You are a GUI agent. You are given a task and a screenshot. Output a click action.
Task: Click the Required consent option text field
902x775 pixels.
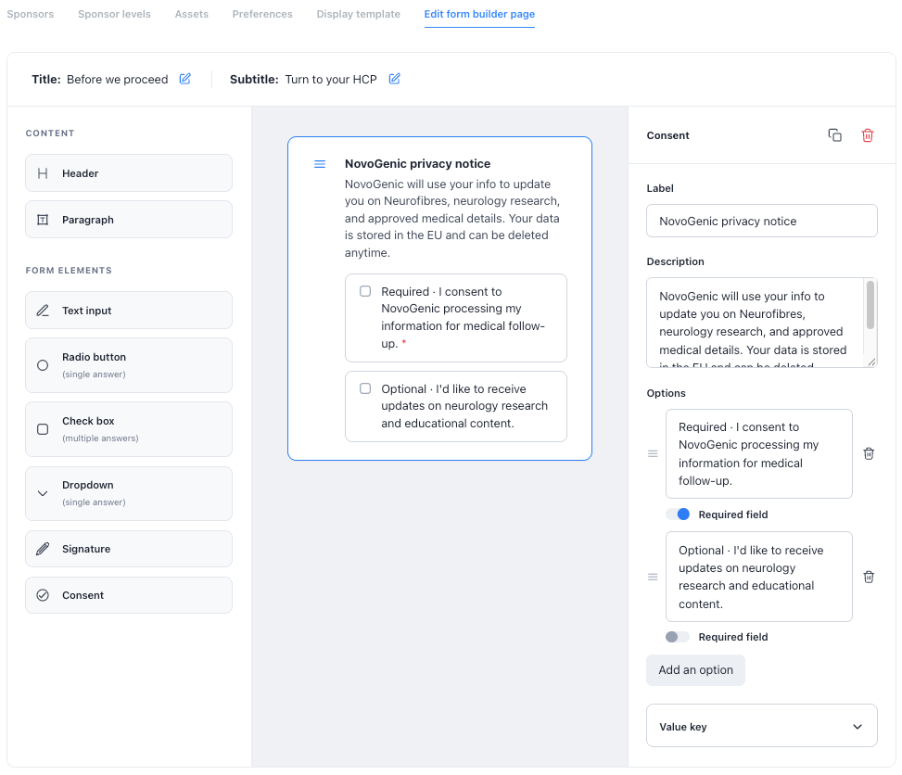(758, 454)
